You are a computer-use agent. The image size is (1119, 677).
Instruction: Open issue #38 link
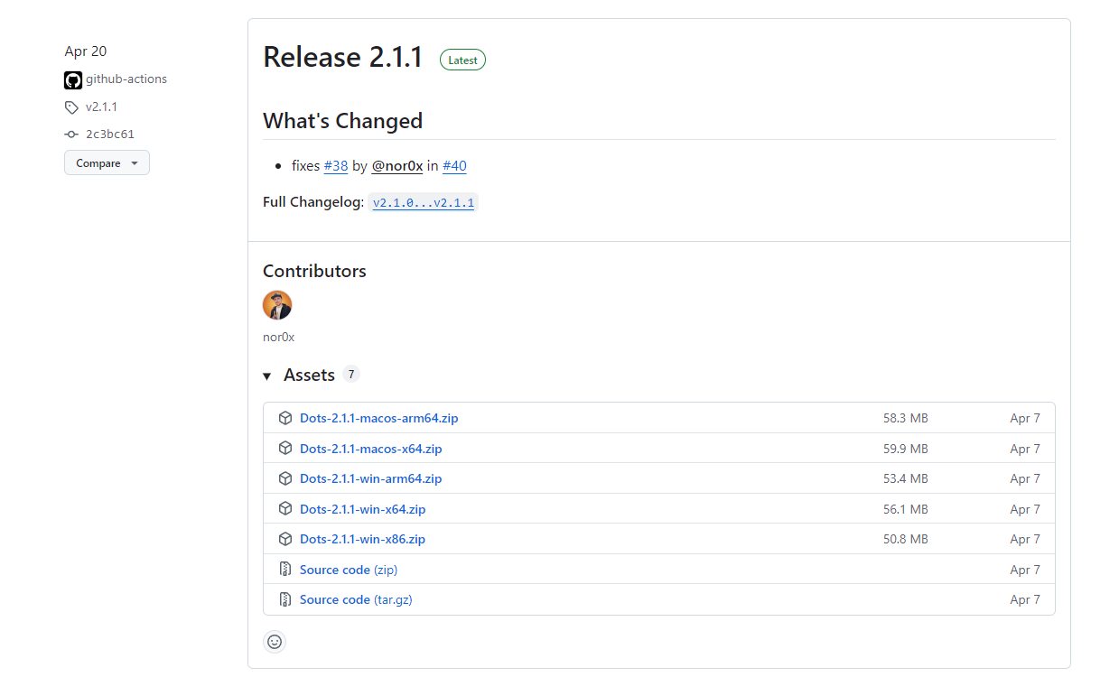[336, 166]
